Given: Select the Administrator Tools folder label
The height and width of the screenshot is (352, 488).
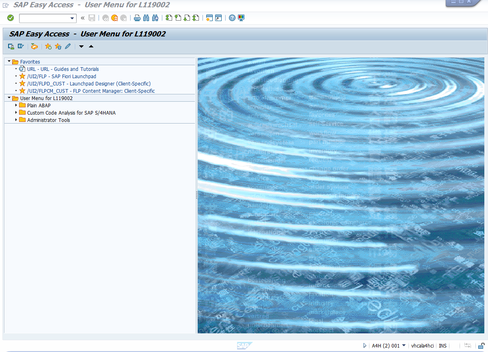Looking at the screenshot, I should point(49,120).
